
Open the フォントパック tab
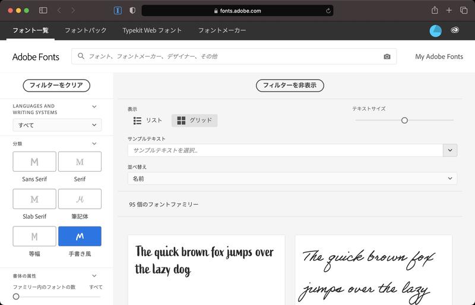click(85, 30)
